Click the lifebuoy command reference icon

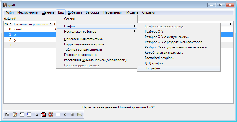click(x=50, y=115)
